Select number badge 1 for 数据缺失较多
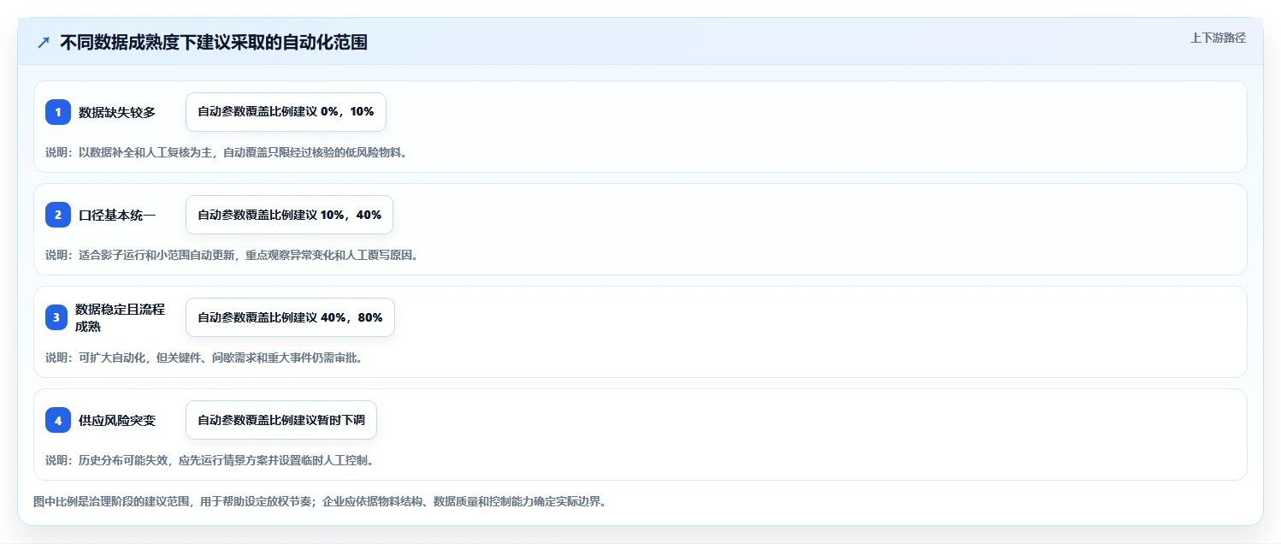1281x544 pixels. [58, 112]
